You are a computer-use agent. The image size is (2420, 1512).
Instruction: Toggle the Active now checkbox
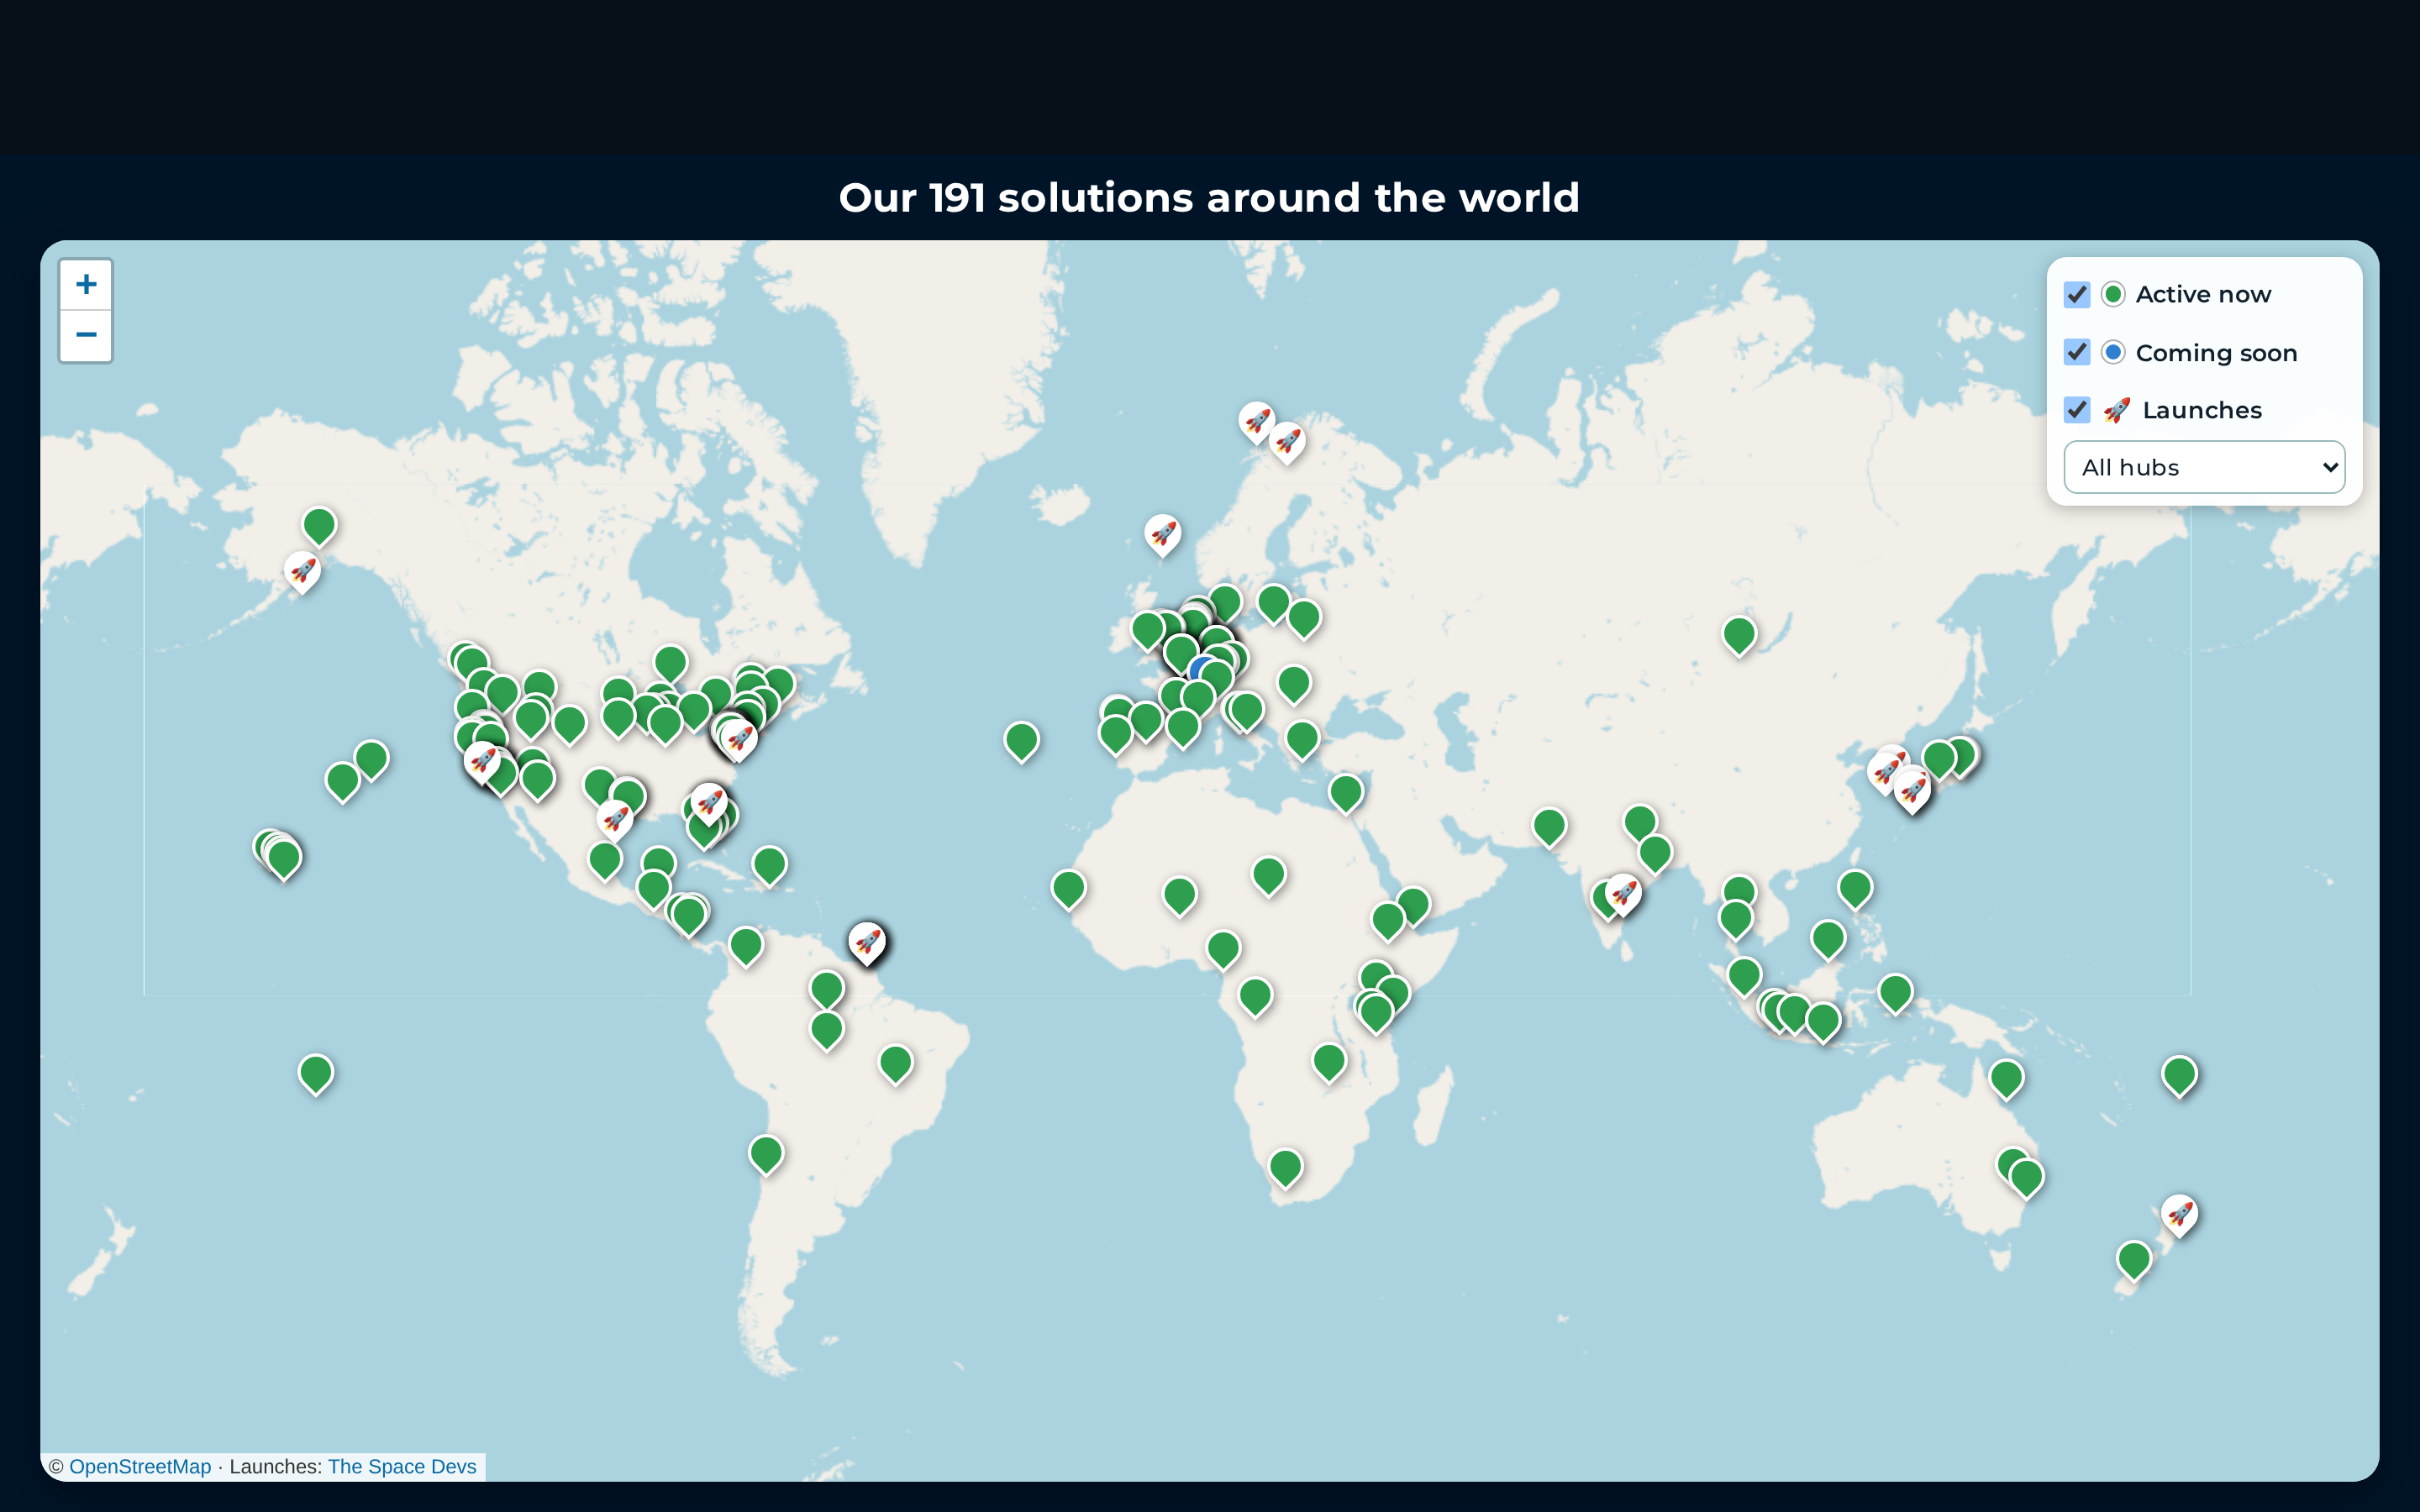[2077, 294]
